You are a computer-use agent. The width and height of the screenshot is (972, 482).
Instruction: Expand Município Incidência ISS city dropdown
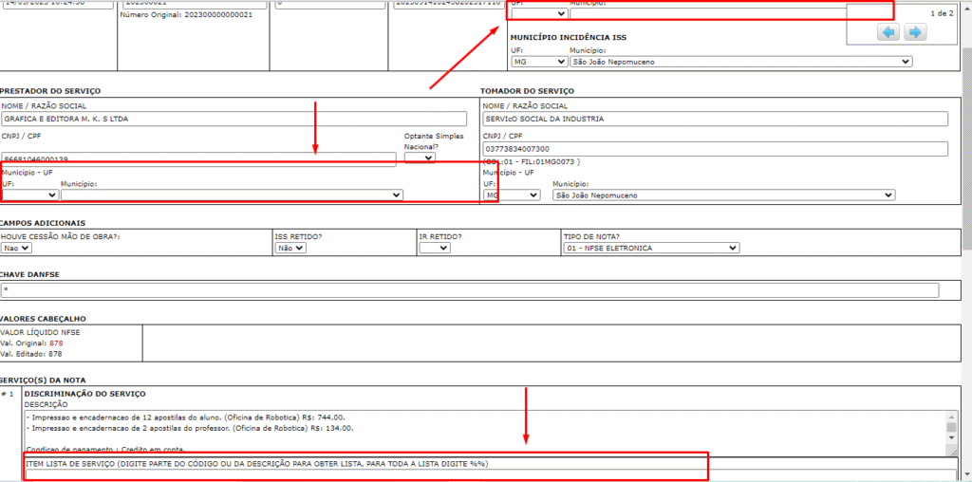click(x=740, y=62)
